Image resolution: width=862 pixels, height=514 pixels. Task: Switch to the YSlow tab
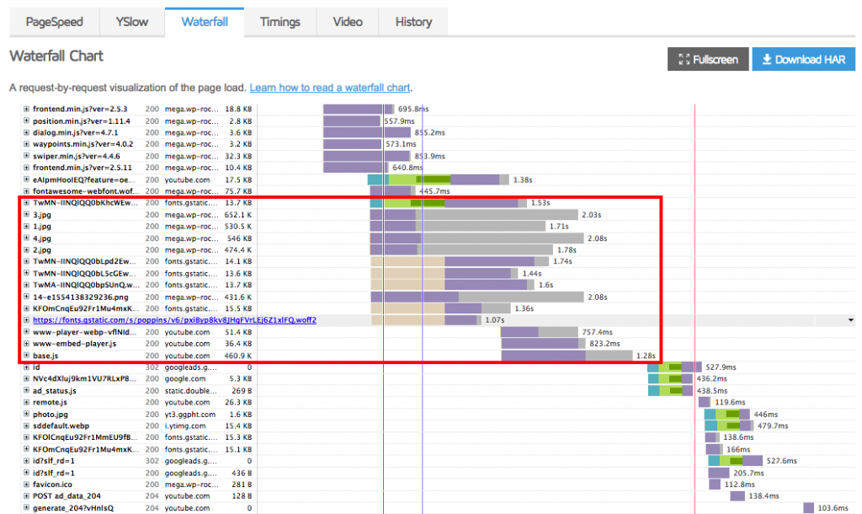tap(131, 22)
